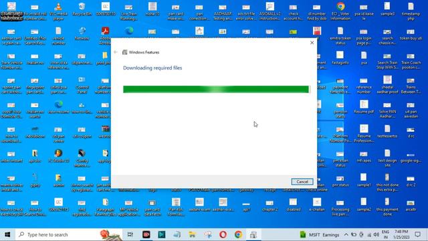Open the 'chapter2' desktop icon
The width and height of the screenshot is (428, 241).
(x=270, y=205)
